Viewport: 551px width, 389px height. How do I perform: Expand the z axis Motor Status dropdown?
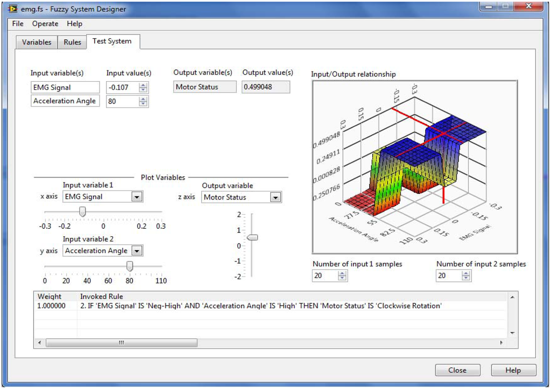(x=275, y=197)
